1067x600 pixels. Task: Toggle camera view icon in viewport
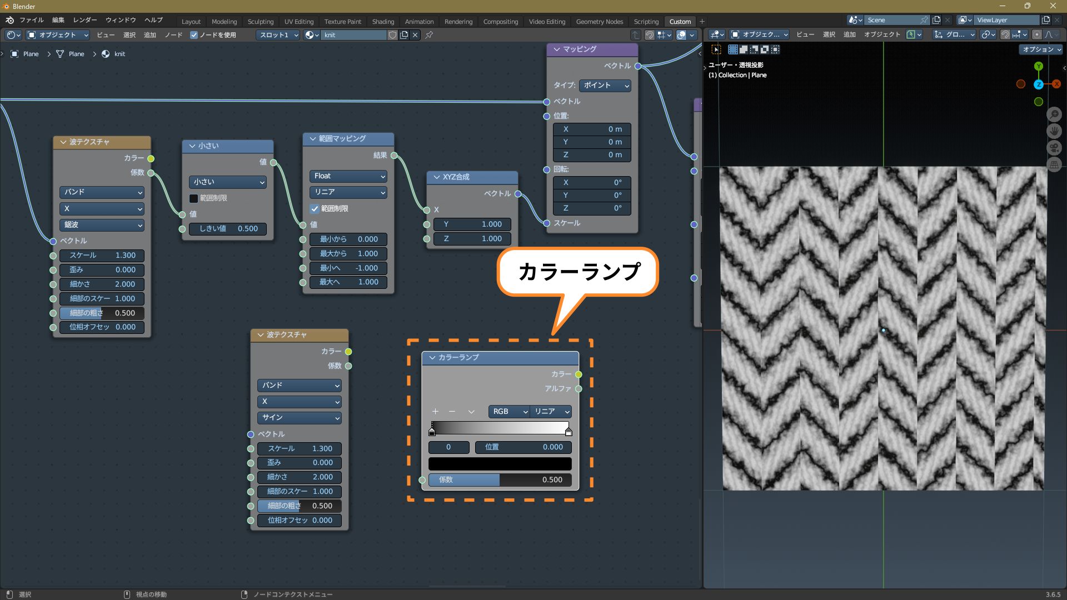click(1054, 148)
